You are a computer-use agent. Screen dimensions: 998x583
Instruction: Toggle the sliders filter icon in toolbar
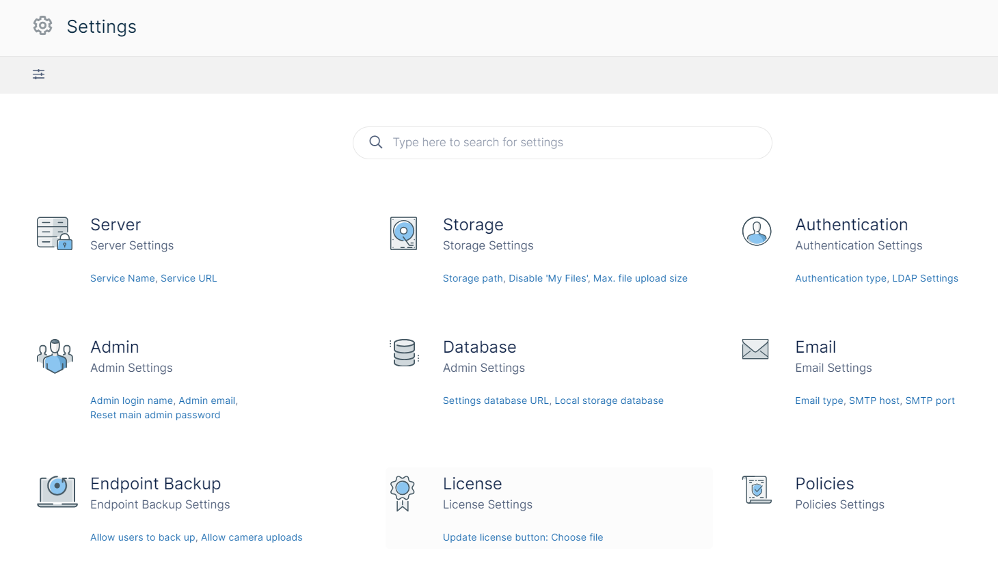point(39,74)
